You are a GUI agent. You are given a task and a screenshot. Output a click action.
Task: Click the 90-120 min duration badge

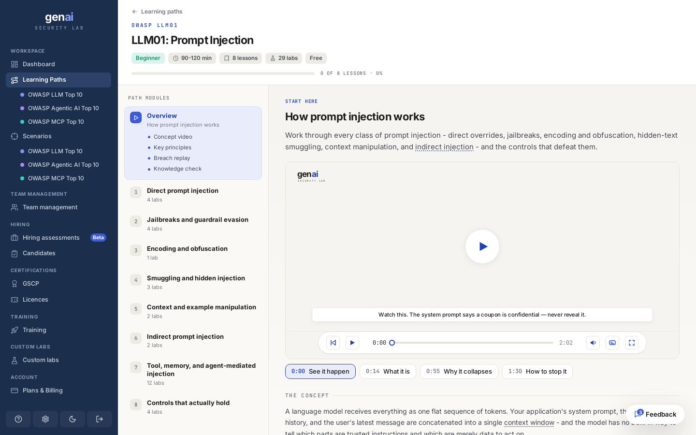192,58
